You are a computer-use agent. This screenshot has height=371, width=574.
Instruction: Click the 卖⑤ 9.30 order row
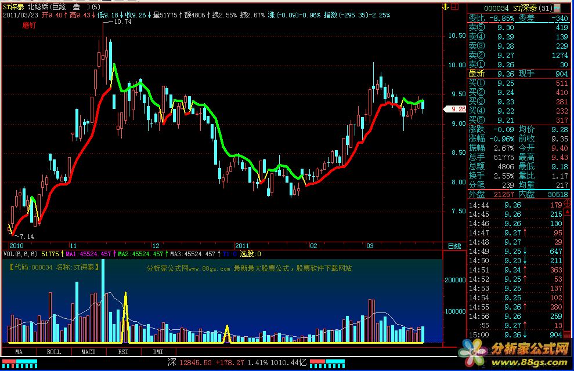click(x=518, y=27)
